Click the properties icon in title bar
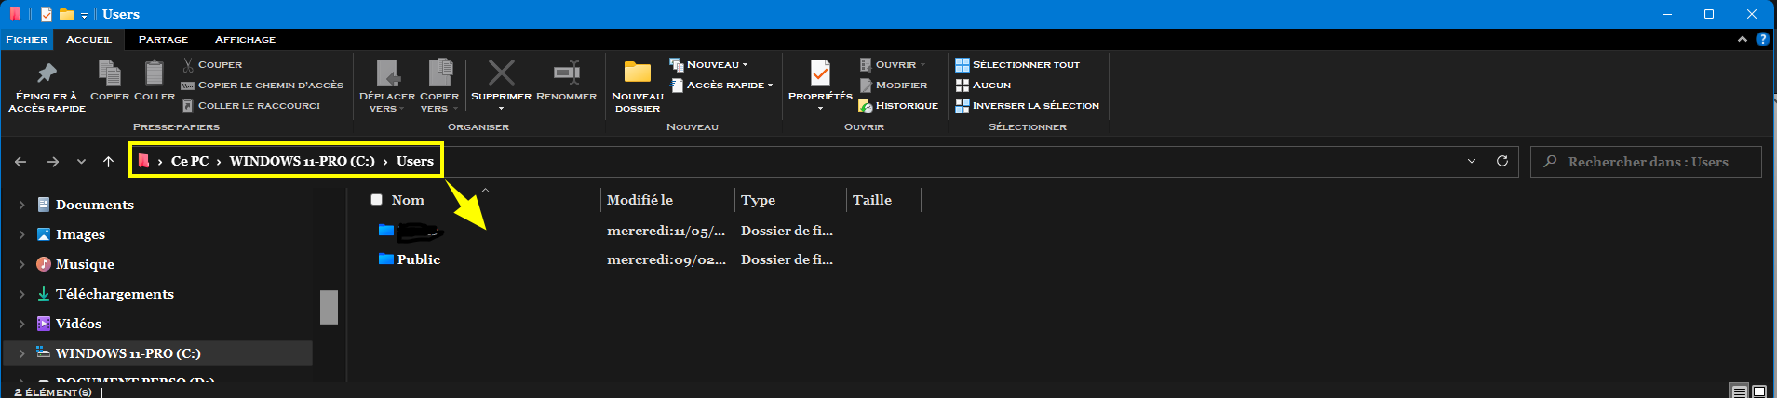This screenshot has height=398, width=1777. click(47, 14)
